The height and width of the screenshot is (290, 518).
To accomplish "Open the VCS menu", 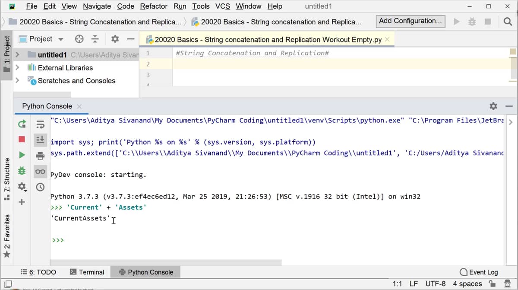I will click(223, 6).
